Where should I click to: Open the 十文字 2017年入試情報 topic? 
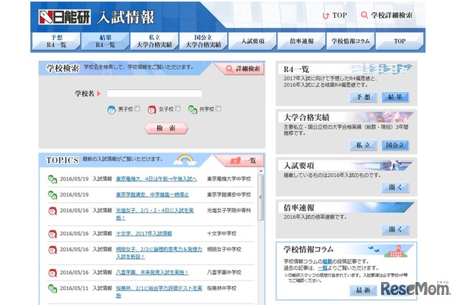(144, 234)
